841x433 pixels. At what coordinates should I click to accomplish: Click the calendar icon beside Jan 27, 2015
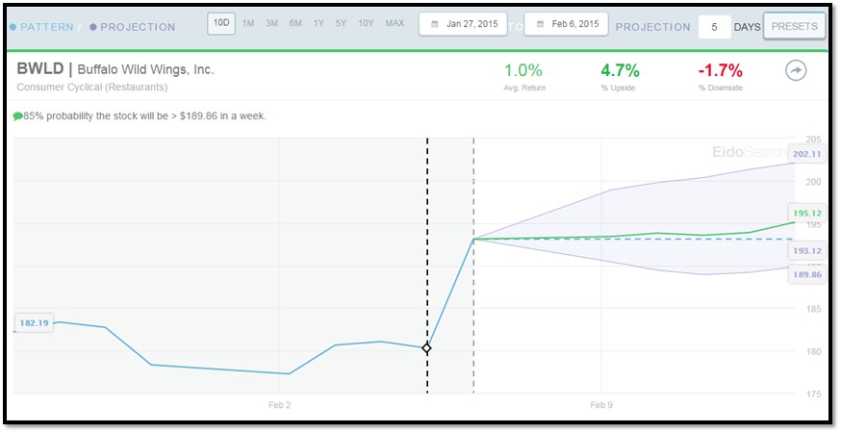(434, 24)
